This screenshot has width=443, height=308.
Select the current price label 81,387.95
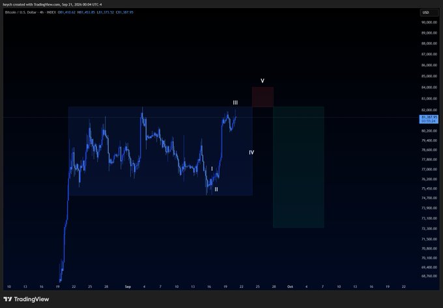tap(429, 119)
